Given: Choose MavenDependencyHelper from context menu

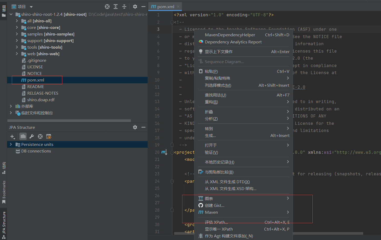Looking at the screenshot, I should [x=244, y=35].
